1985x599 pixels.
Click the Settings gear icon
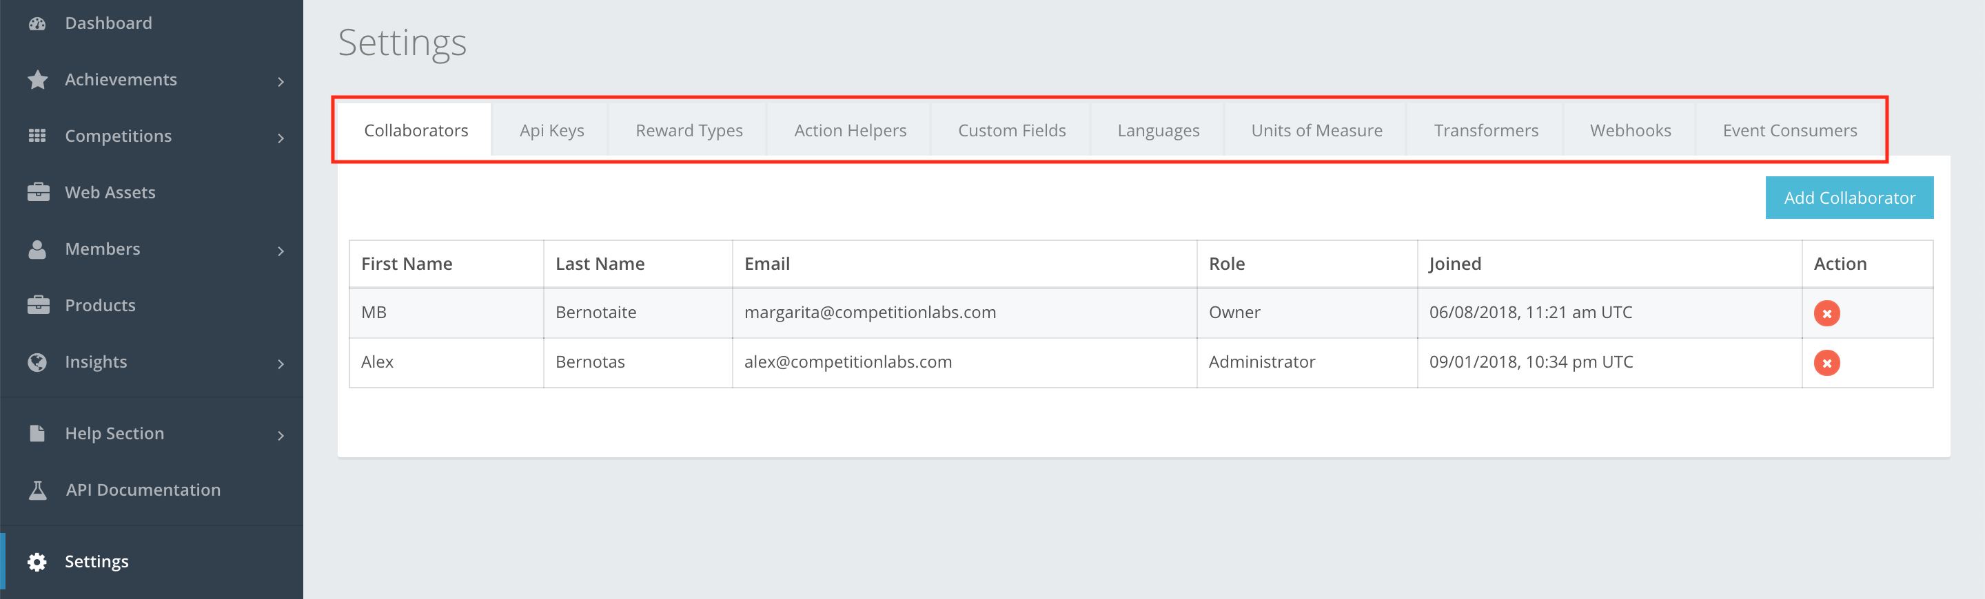(37, 562)
